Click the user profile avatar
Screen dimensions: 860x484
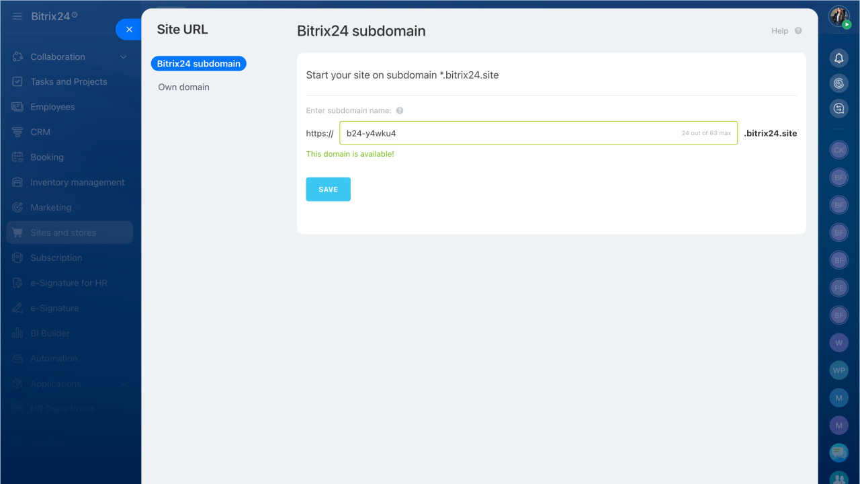click(838, 16)
